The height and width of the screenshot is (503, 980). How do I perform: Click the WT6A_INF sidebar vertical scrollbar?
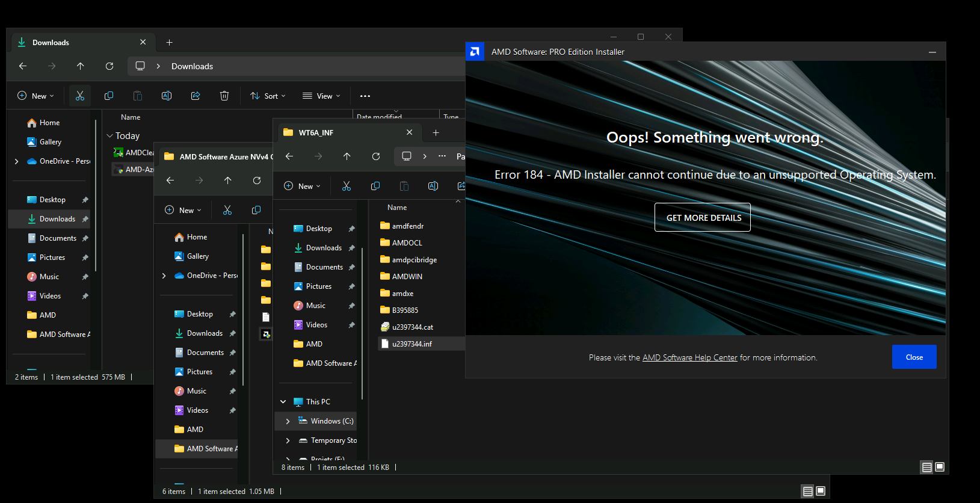tap(362, 324)
